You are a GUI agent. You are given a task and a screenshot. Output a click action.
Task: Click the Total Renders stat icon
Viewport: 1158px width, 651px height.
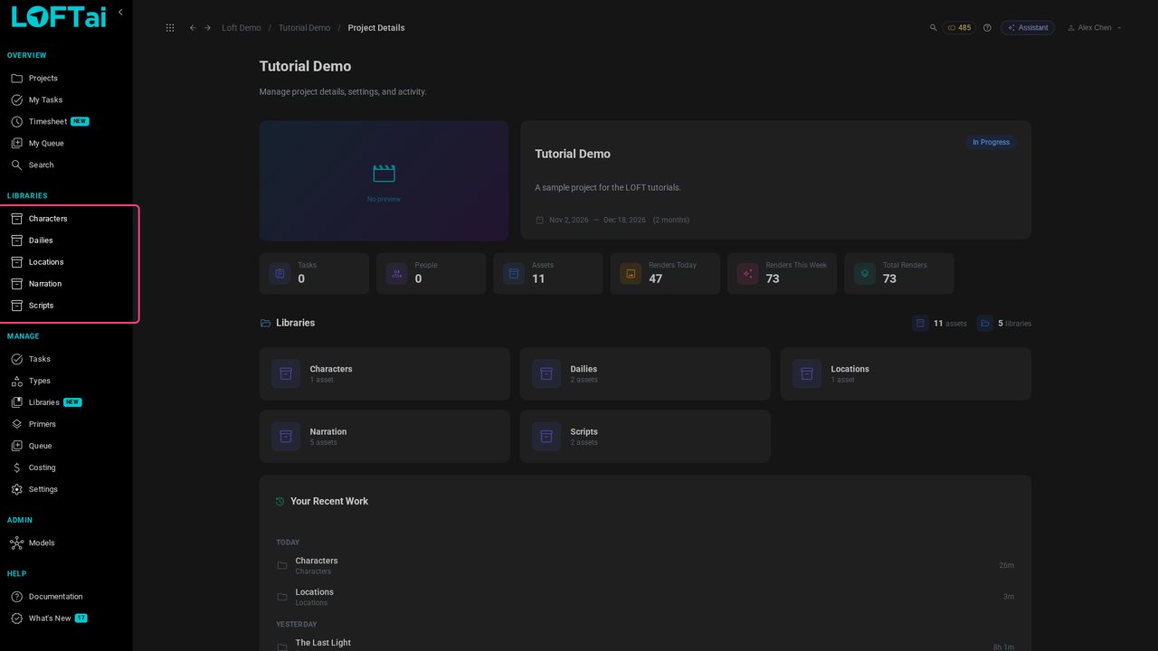[865, 273]
